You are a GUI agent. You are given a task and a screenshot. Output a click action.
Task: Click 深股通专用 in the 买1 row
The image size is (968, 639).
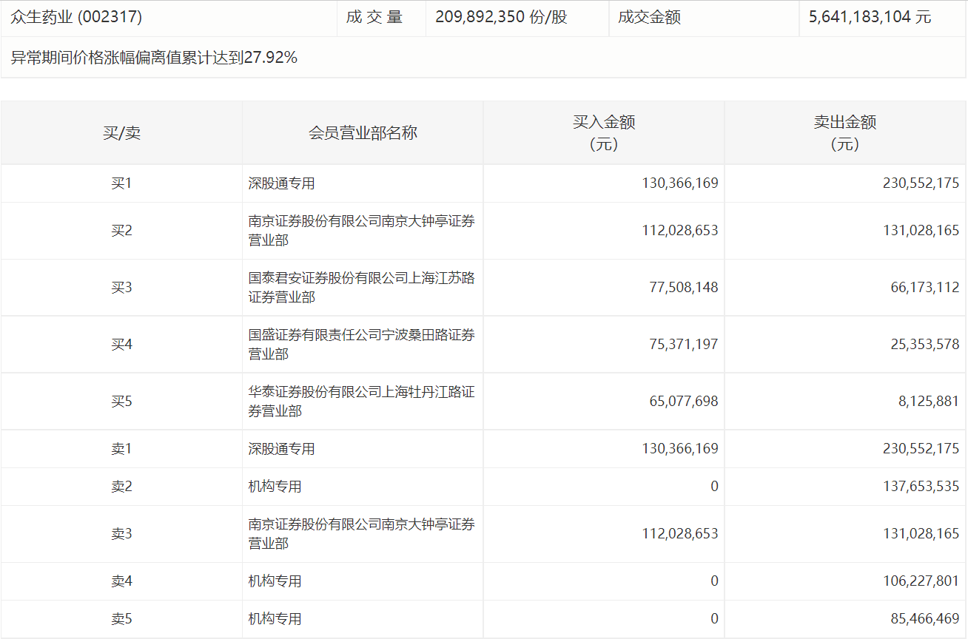[x=282, y=183]
